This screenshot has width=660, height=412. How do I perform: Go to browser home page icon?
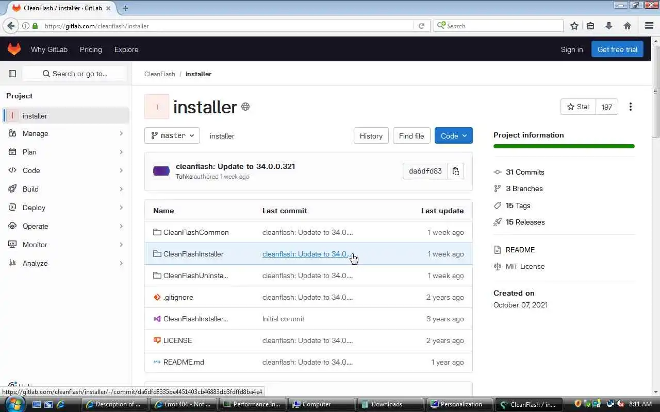[x=627, y=26]
